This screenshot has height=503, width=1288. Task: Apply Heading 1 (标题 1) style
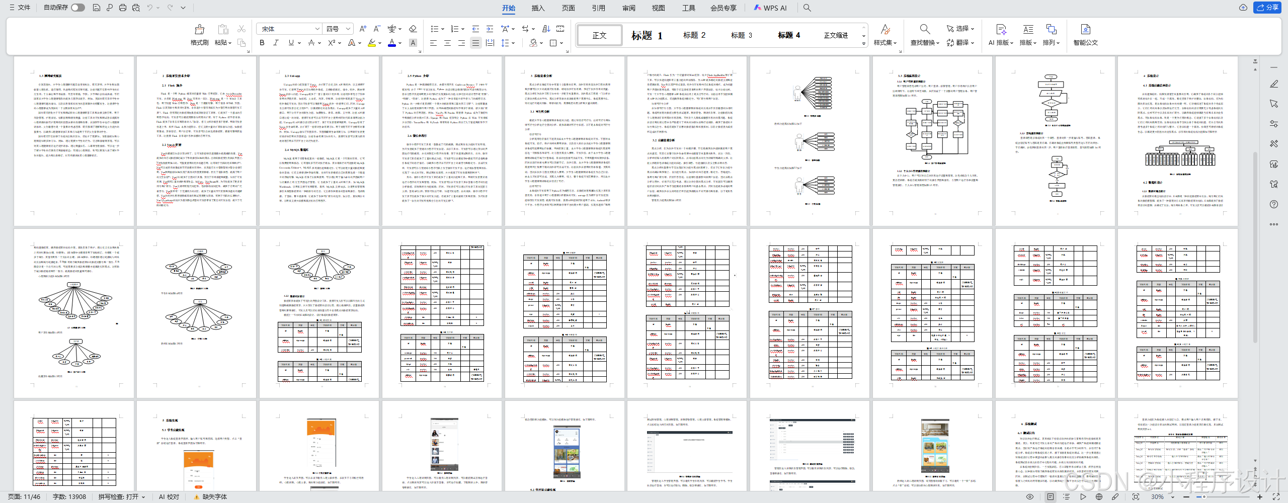[647, 35]
